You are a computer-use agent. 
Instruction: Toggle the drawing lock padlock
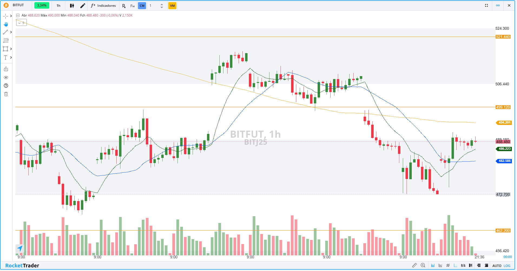(x=6, y=69)
